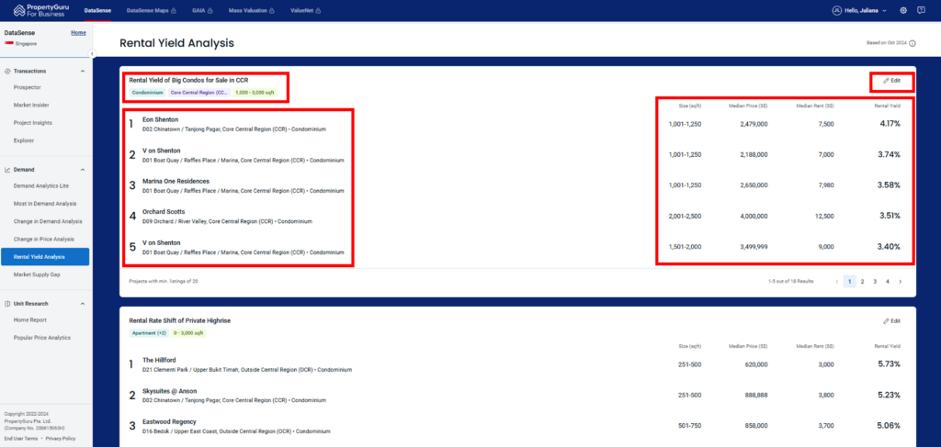Open The Hillford project
The width and height of the screenshot is (941, 447).
click(159, 360)
